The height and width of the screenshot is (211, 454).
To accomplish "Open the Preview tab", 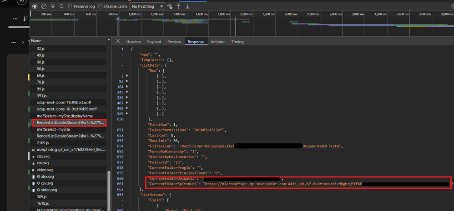I will point(174,42).
